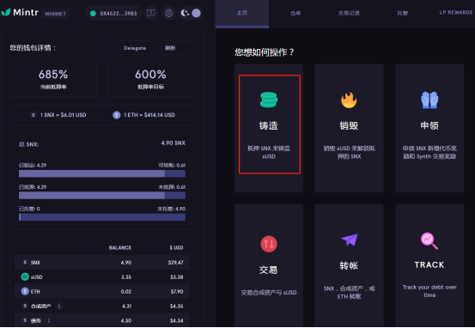
Task: Click the ETH value $7.90
Action: [x=177, y=291]
